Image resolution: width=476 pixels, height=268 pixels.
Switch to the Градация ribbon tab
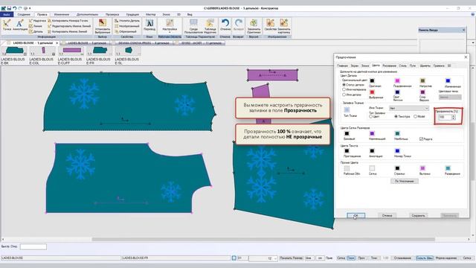point(132,14)
